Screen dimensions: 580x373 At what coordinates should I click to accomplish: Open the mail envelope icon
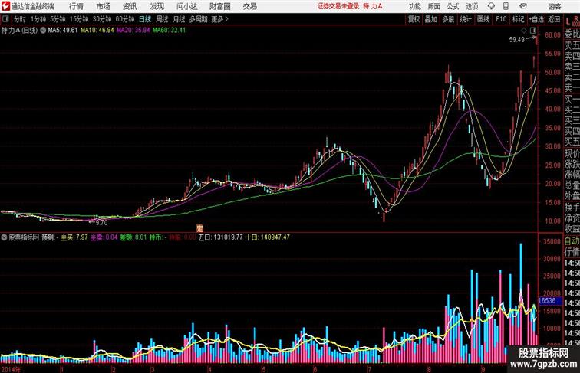click(523, 6)
